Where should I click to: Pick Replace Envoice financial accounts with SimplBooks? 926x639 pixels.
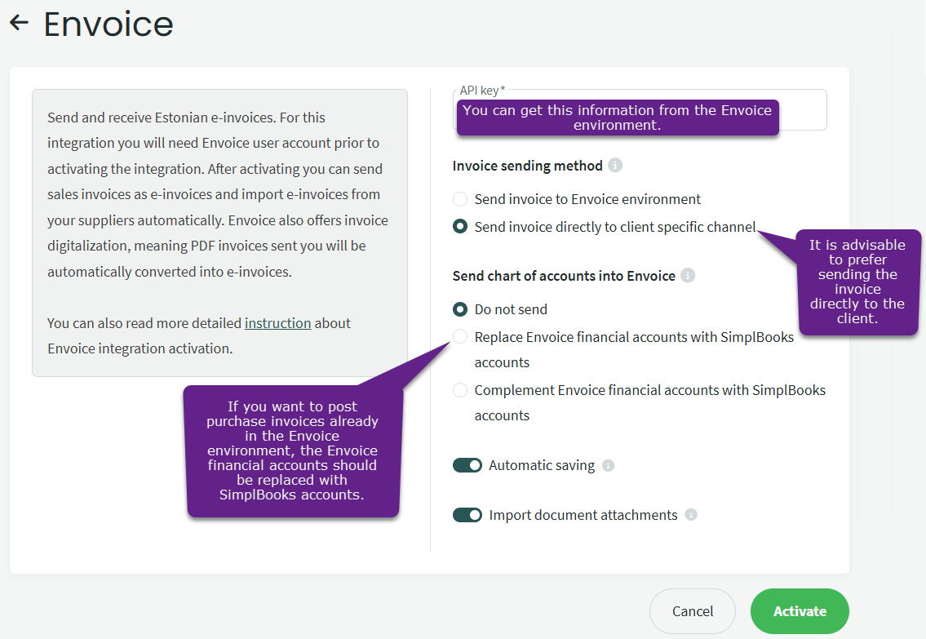coord(461,337)
